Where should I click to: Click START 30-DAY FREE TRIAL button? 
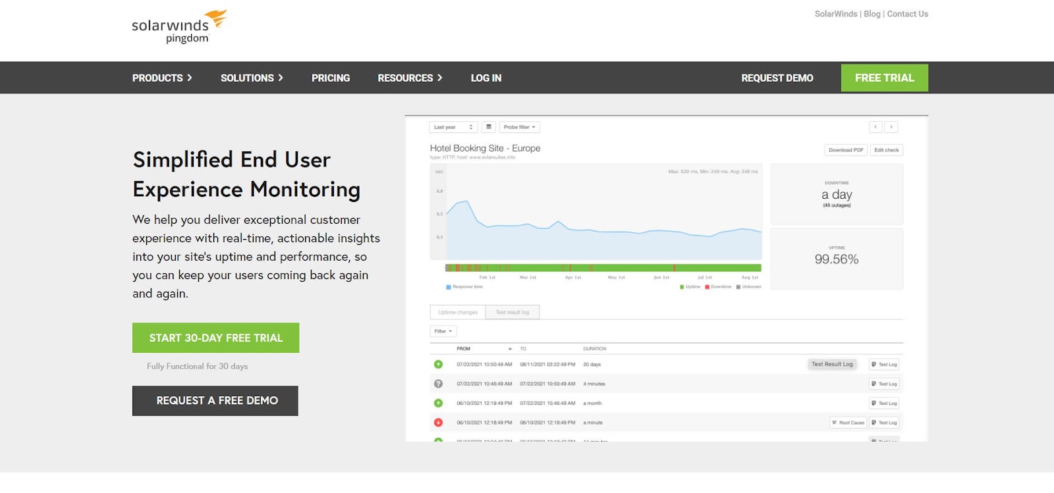point(216,338)
